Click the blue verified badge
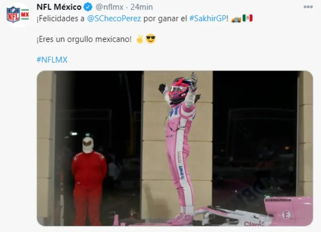The width and height of the screenshot is (321, 232). (88, 7)
